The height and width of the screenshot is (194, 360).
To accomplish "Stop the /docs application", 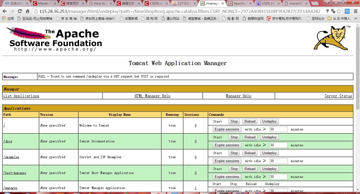I will click(x=234, y=137).
